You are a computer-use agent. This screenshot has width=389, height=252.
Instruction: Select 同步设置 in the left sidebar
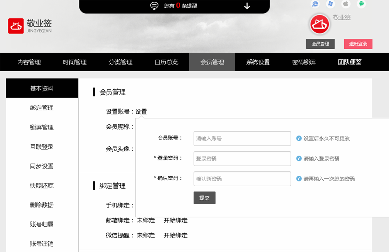click(42, 166)
